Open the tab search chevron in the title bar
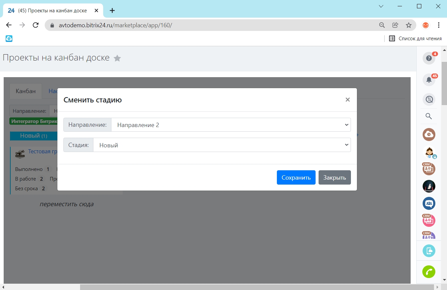The image size is (447, 290). tap(381, 6)
